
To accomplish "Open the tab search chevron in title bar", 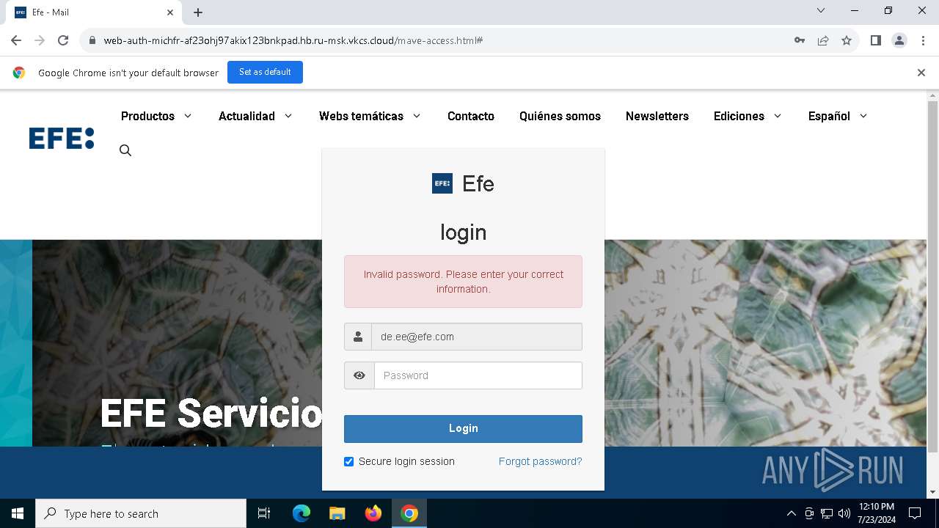I will coord(821,11).
